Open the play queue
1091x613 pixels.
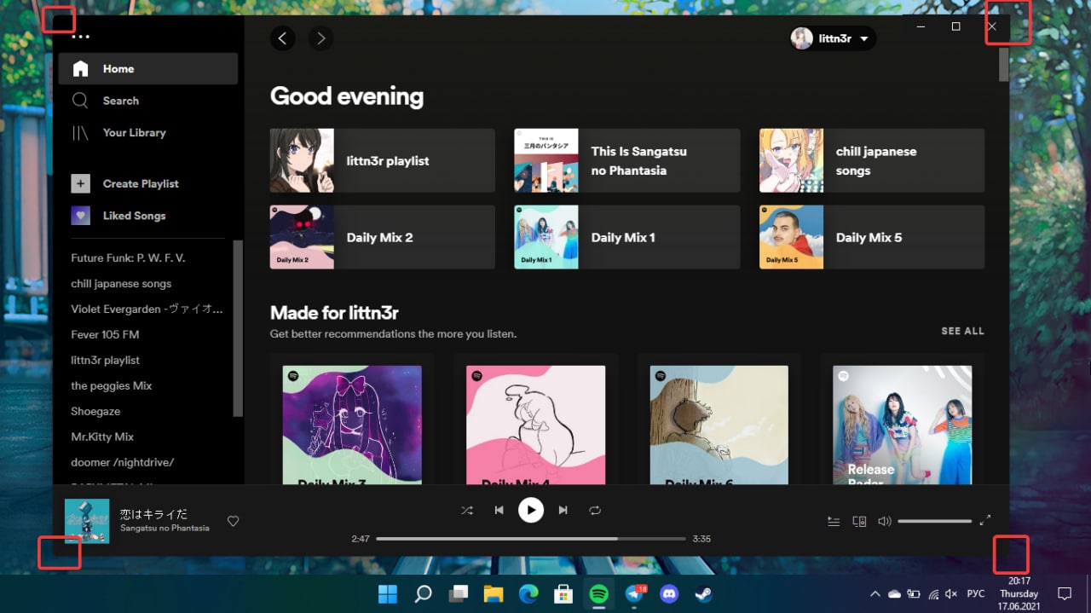[834, 521]
